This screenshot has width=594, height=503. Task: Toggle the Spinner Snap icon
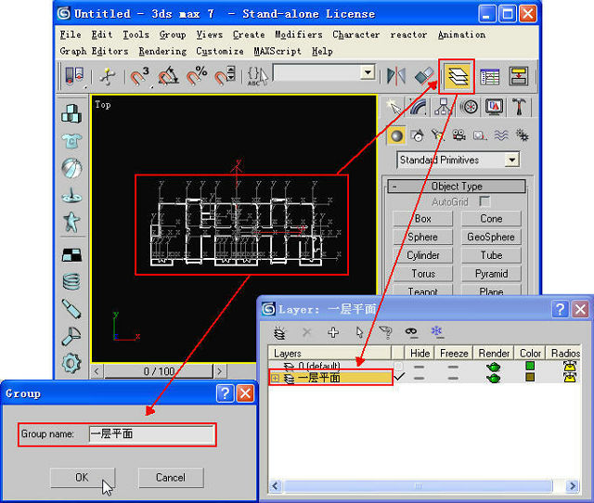(225, 76)
